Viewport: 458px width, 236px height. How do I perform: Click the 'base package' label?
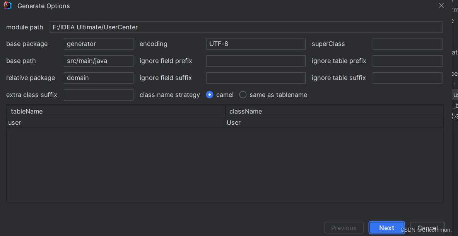click(27, 44)
